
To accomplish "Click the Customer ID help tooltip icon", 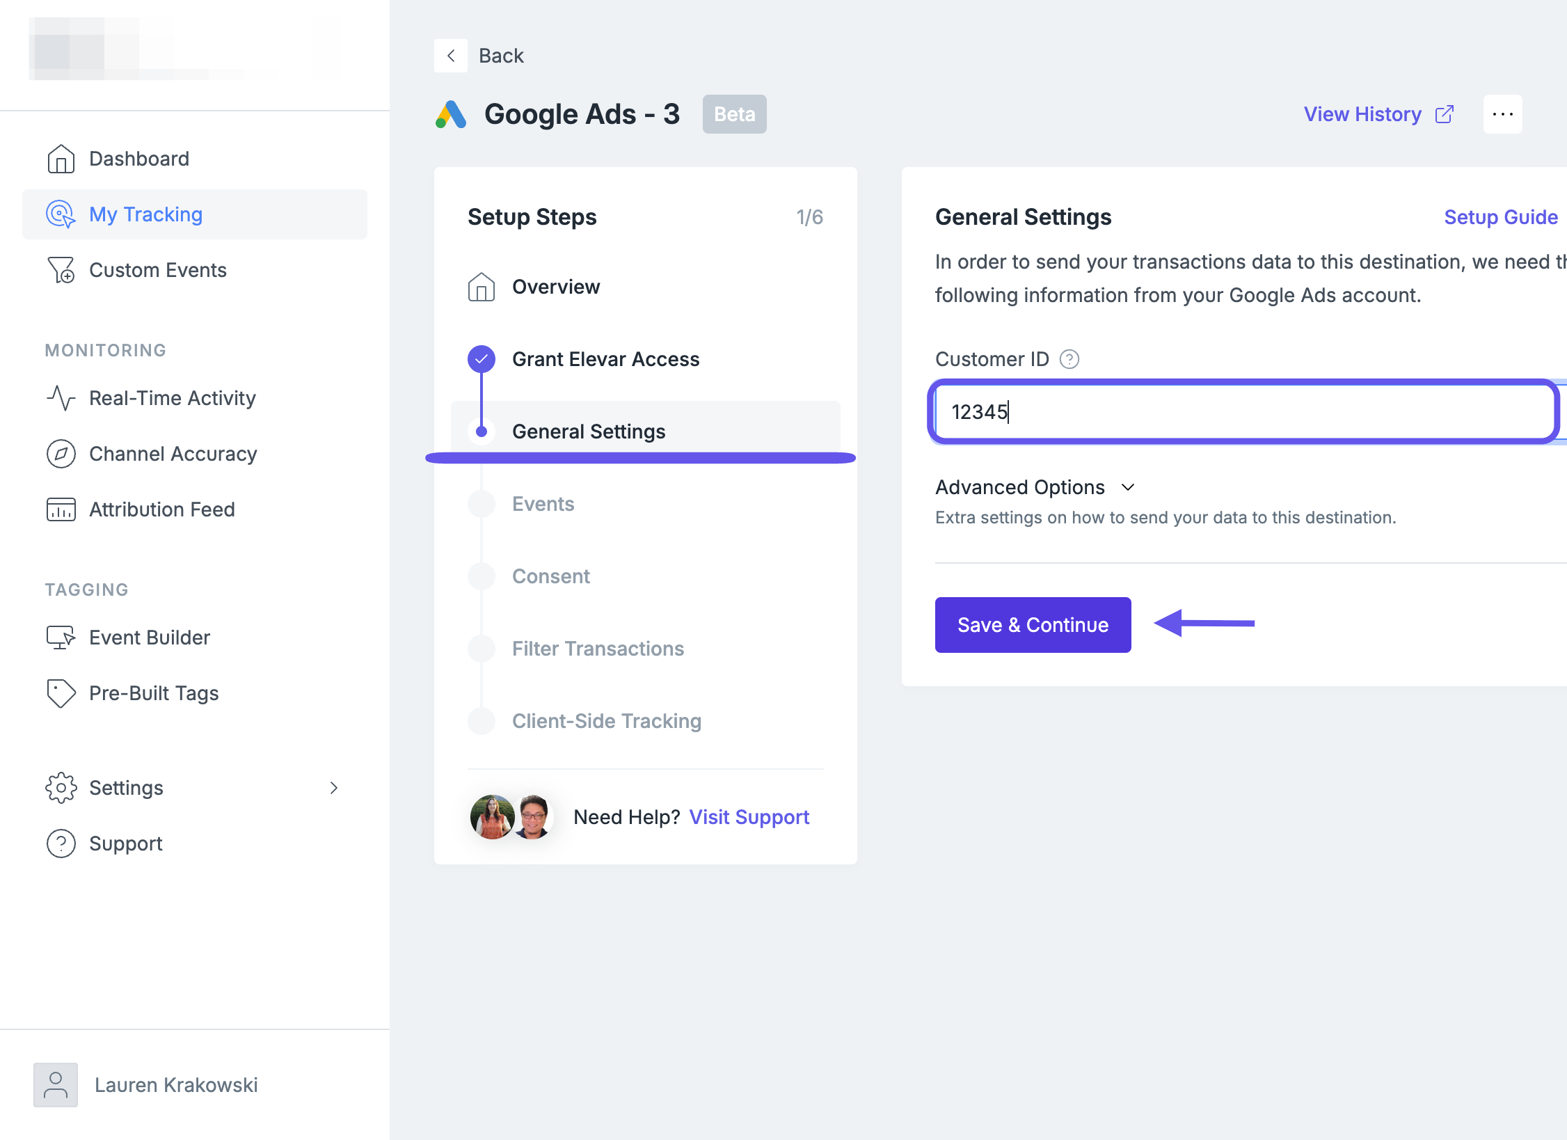I will pyautogui.click(x=1069, y=359).
